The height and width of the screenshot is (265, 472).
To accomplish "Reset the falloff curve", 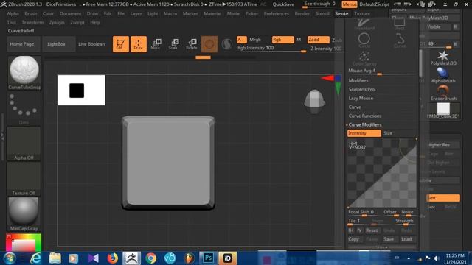I will click(372, 230).
